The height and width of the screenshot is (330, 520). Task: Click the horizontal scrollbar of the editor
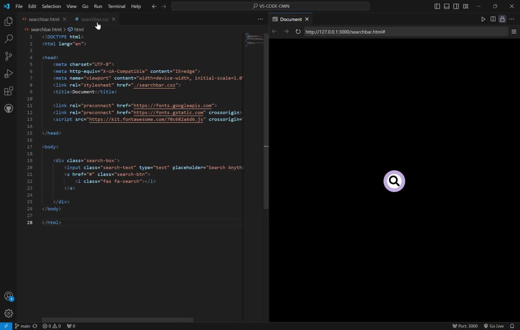point(117,320)
